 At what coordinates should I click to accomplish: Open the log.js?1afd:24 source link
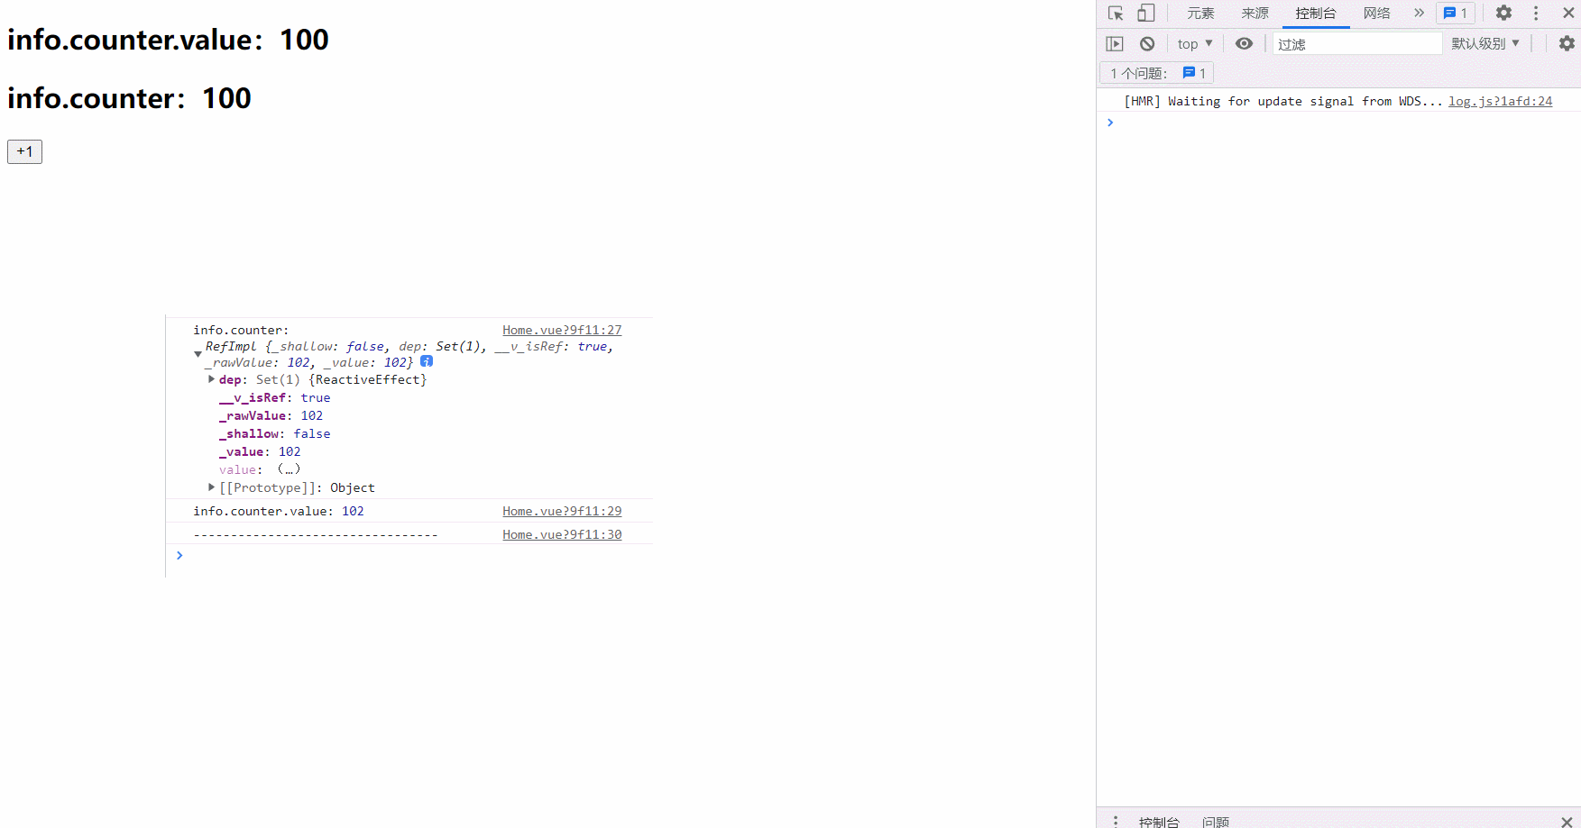[x=1500, y=102]
